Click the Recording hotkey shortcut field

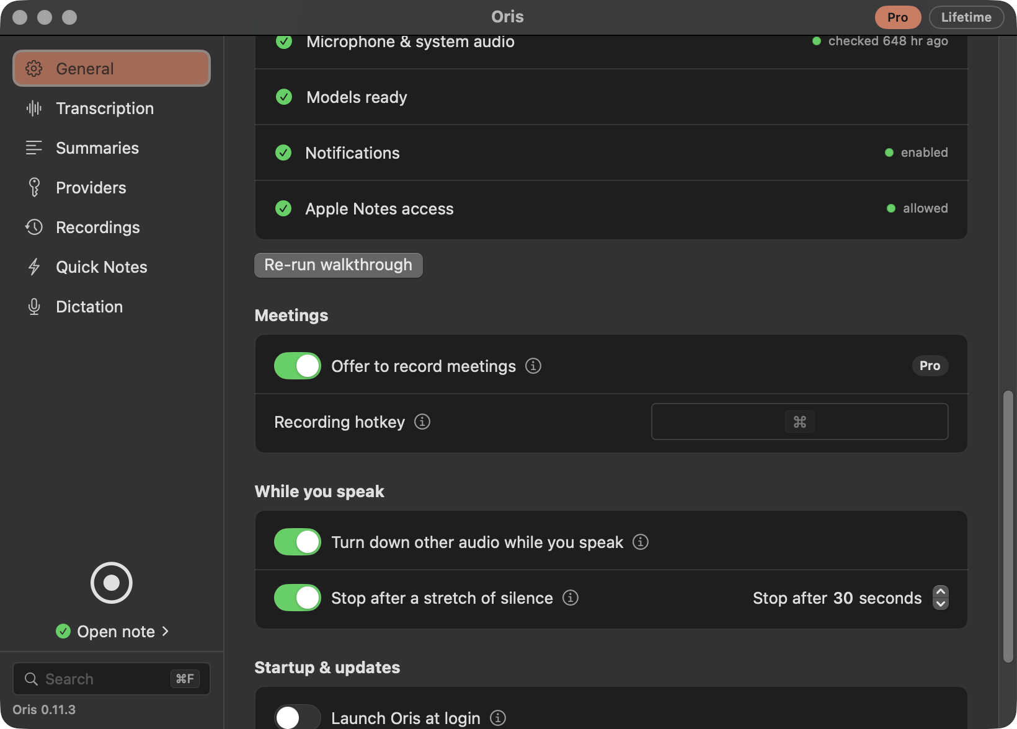click(x=800, y=422)
